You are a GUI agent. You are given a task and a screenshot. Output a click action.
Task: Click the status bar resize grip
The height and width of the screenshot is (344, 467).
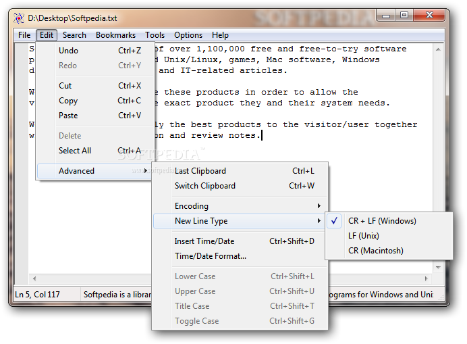[441, 297]
